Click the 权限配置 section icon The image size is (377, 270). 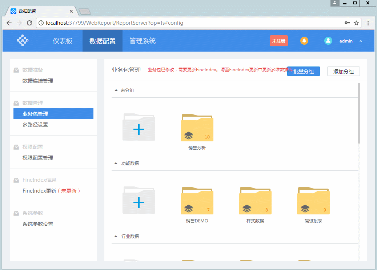pos(16,147)
